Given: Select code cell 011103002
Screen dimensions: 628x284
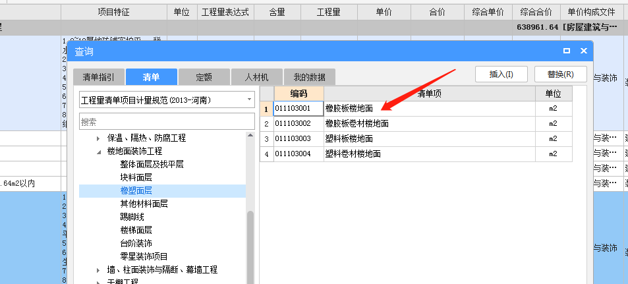Looking at the screenshot, I should click(299, 124).
